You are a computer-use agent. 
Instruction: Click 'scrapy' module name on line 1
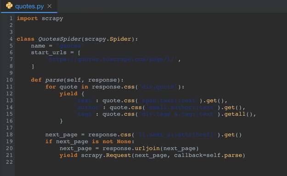(52, 18)
